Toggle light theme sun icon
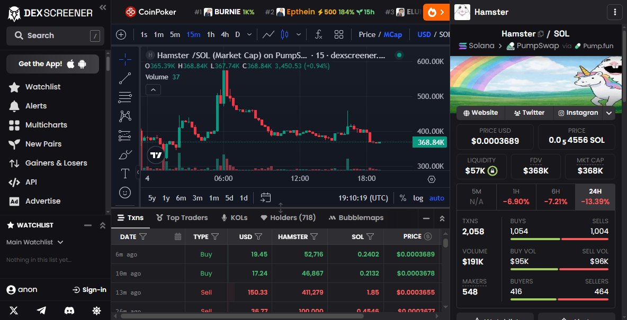 pos(97,310)
